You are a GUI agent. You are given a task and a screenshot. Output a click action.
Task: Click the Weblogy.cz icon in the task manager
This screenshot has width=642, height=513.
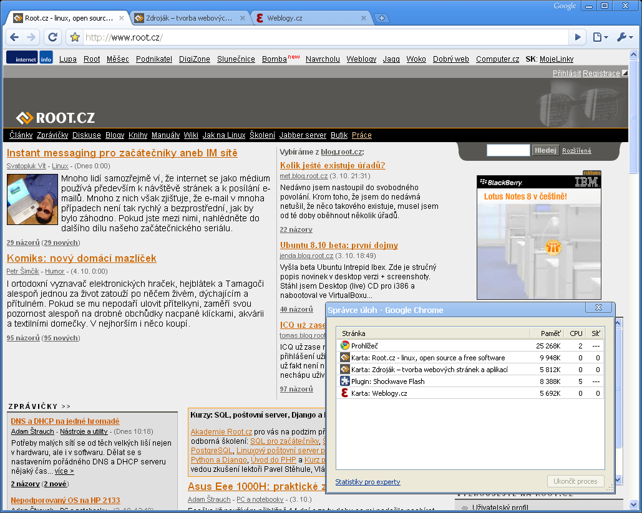pos(345,393)
